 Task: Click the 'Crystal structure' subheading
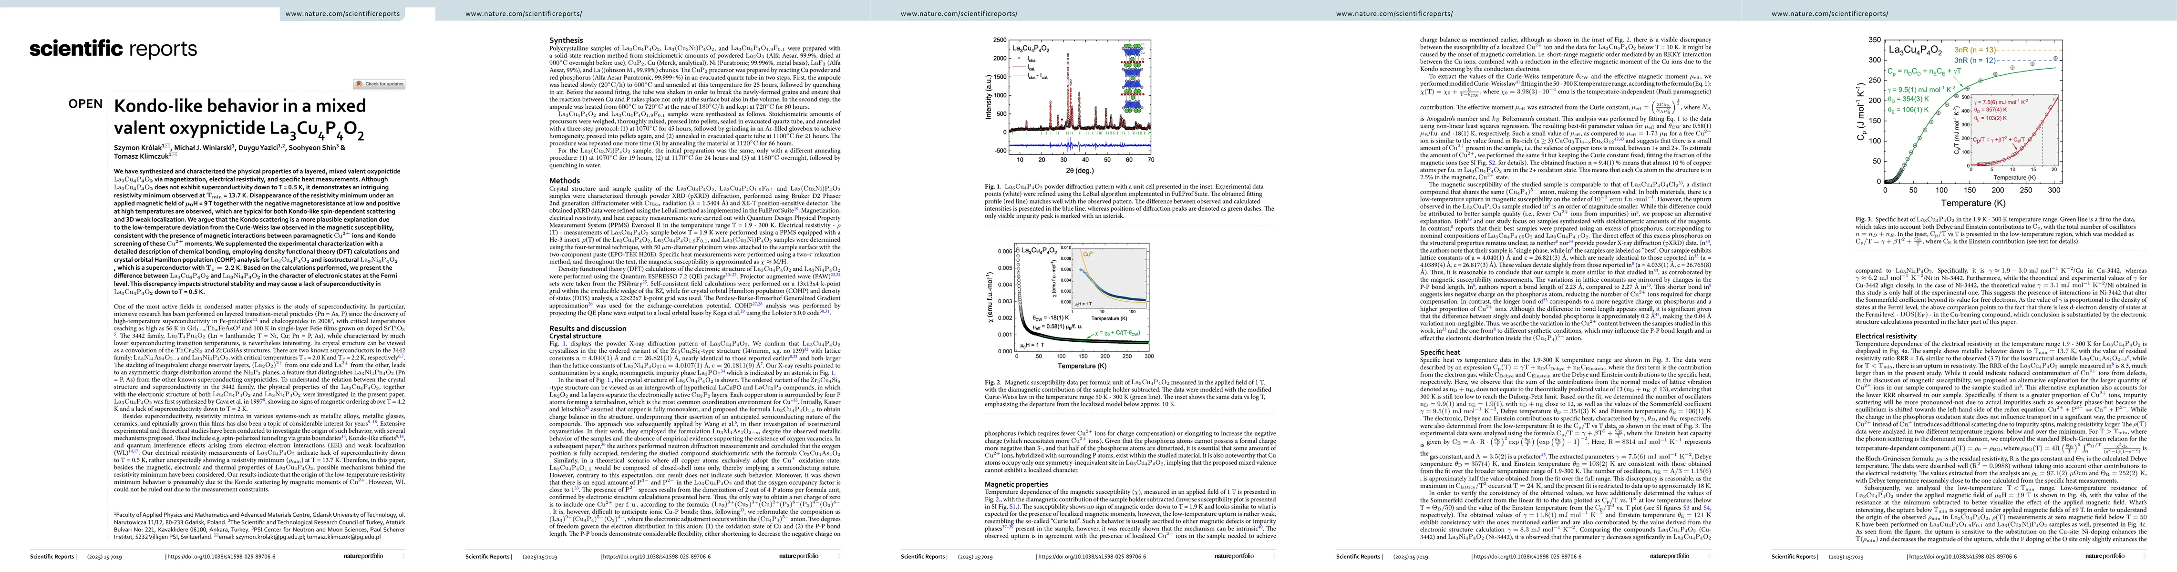[x=576, y=336]
